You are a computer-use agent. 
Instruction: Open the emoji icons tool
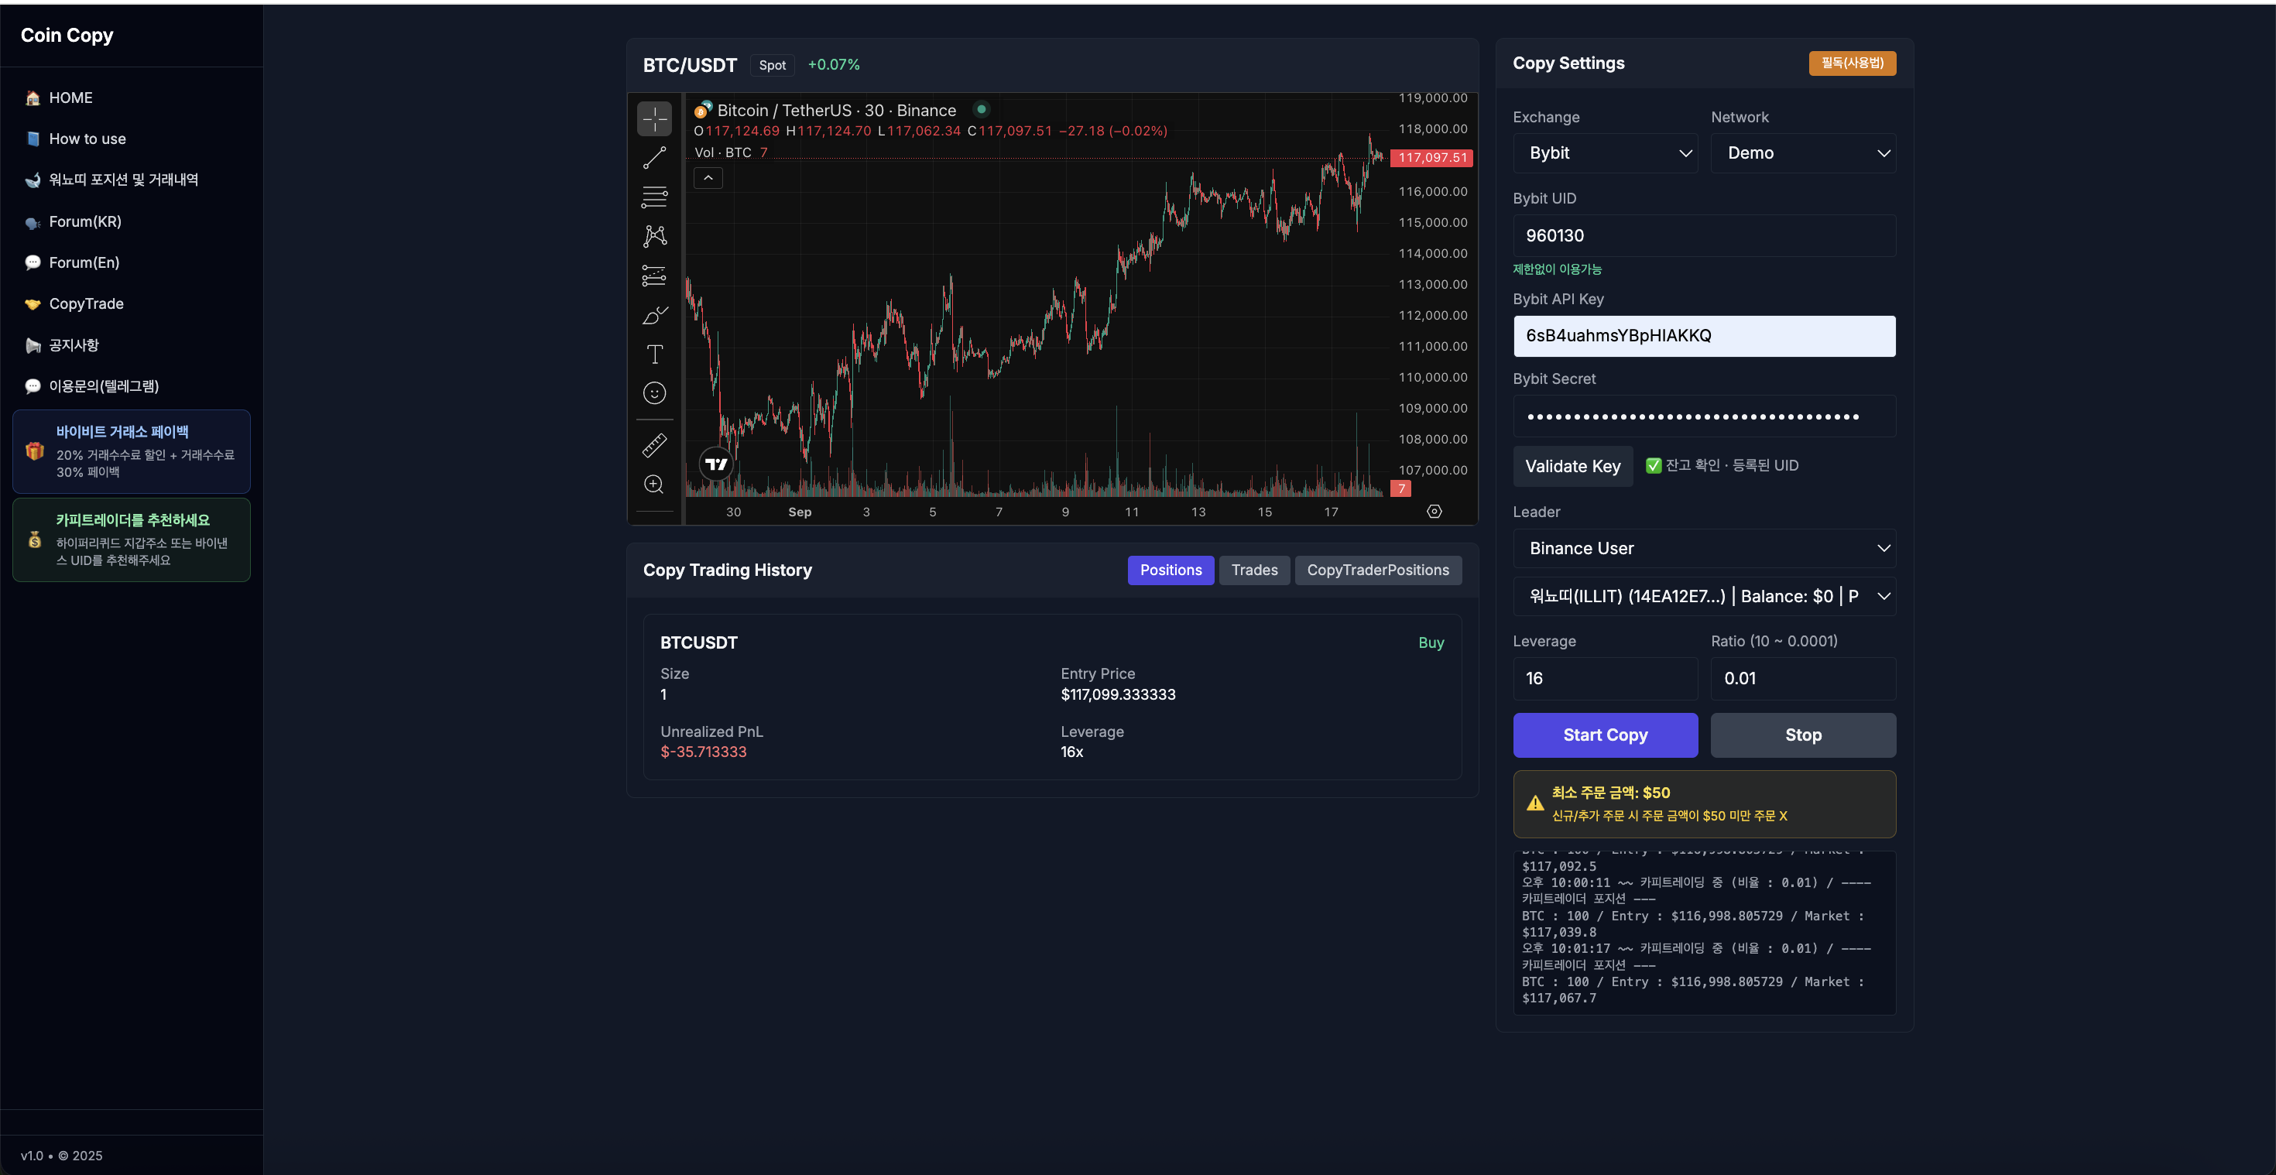pyautogui.click(x=654, y=393)
